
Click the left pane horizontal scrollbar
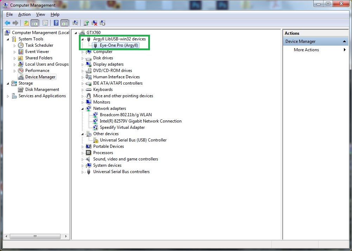(x=35, y=236)
